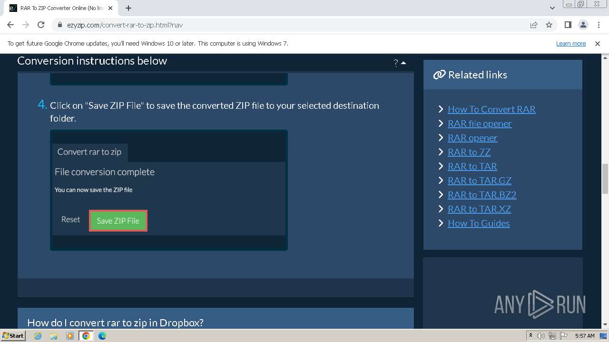Open RAR to TAR.GZ link

point(480,180)
